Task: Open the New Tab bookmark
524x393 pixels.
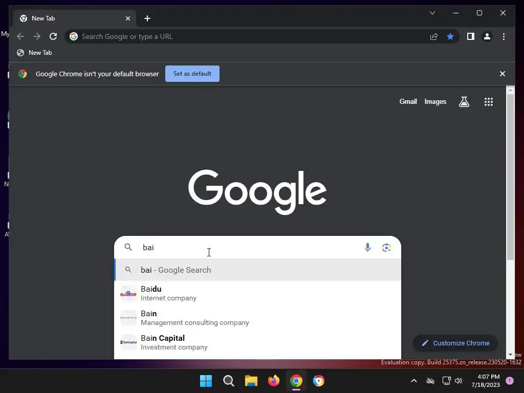Action: coord(34,53)
